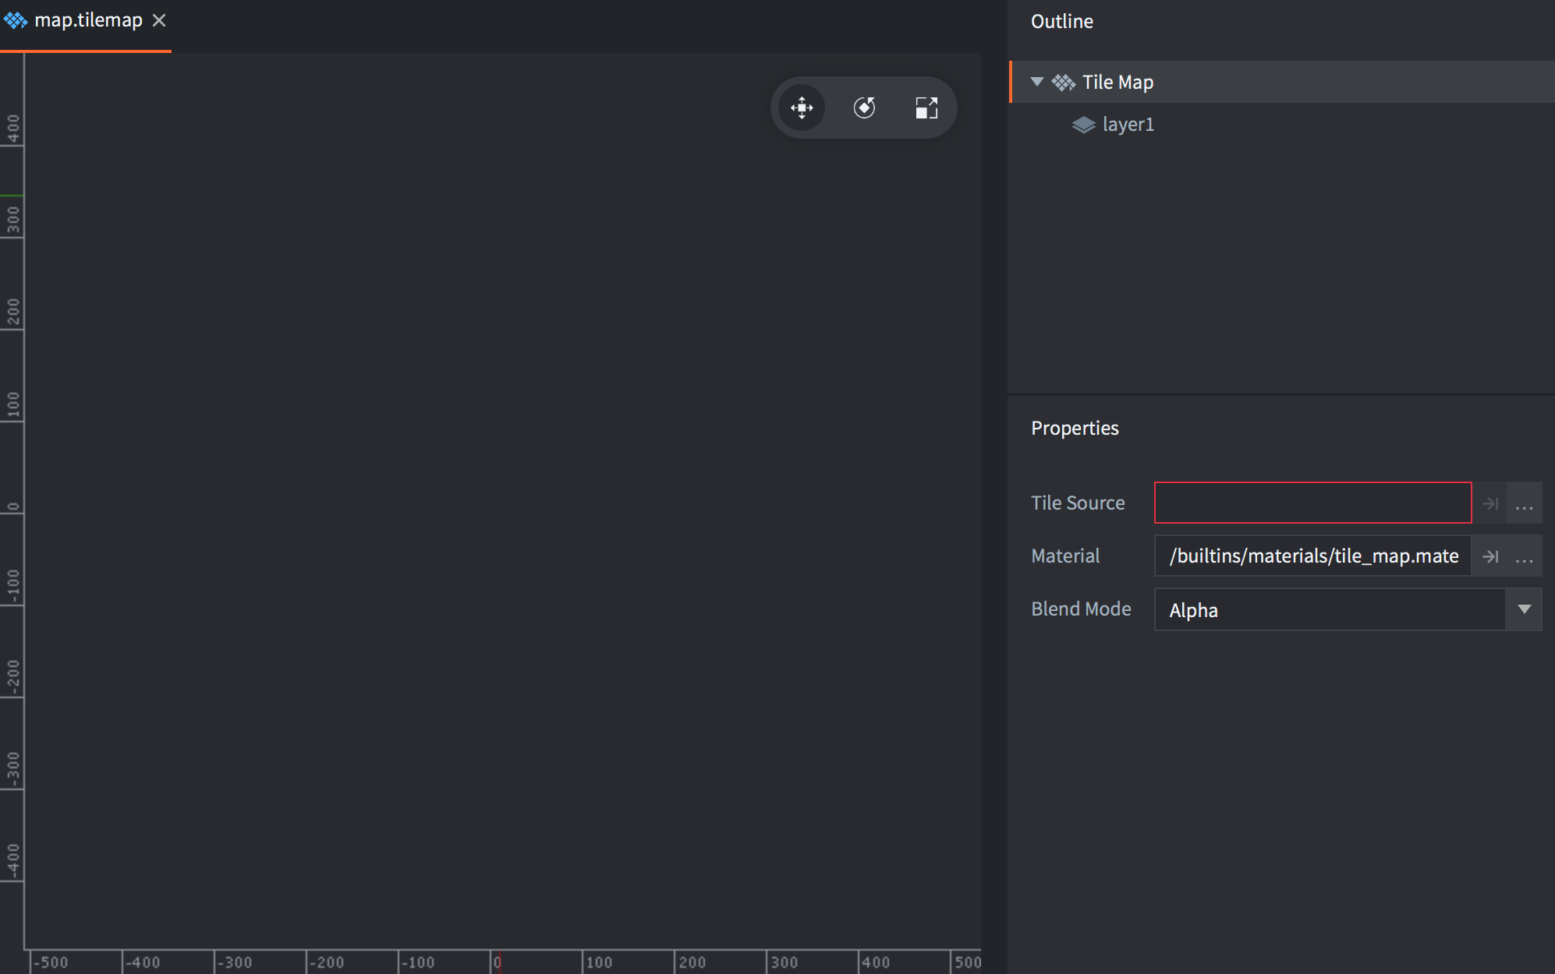Select the Move tool in viewport toolbar
This screenshot has width=1555, height=974.
pyautogui.click(x=802, y=108)
